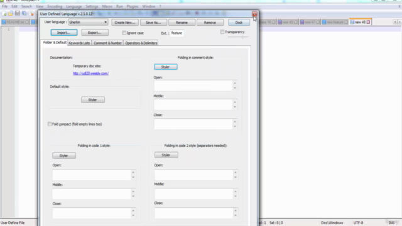Open the Macro menu
The width and height of the screenshot is (402, 226).
tap(107, 6)
